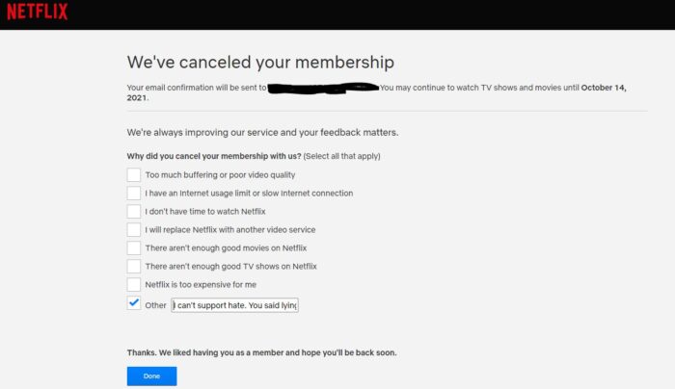Uncheck the Other reason checkbox
The height and width of the screenshot is (389, 675).
[133, 303]
